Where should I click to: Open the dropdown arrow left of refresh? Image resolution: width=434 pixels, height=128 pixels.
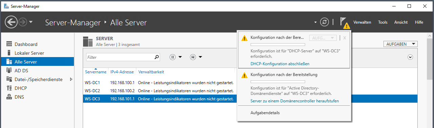point(316,23)
